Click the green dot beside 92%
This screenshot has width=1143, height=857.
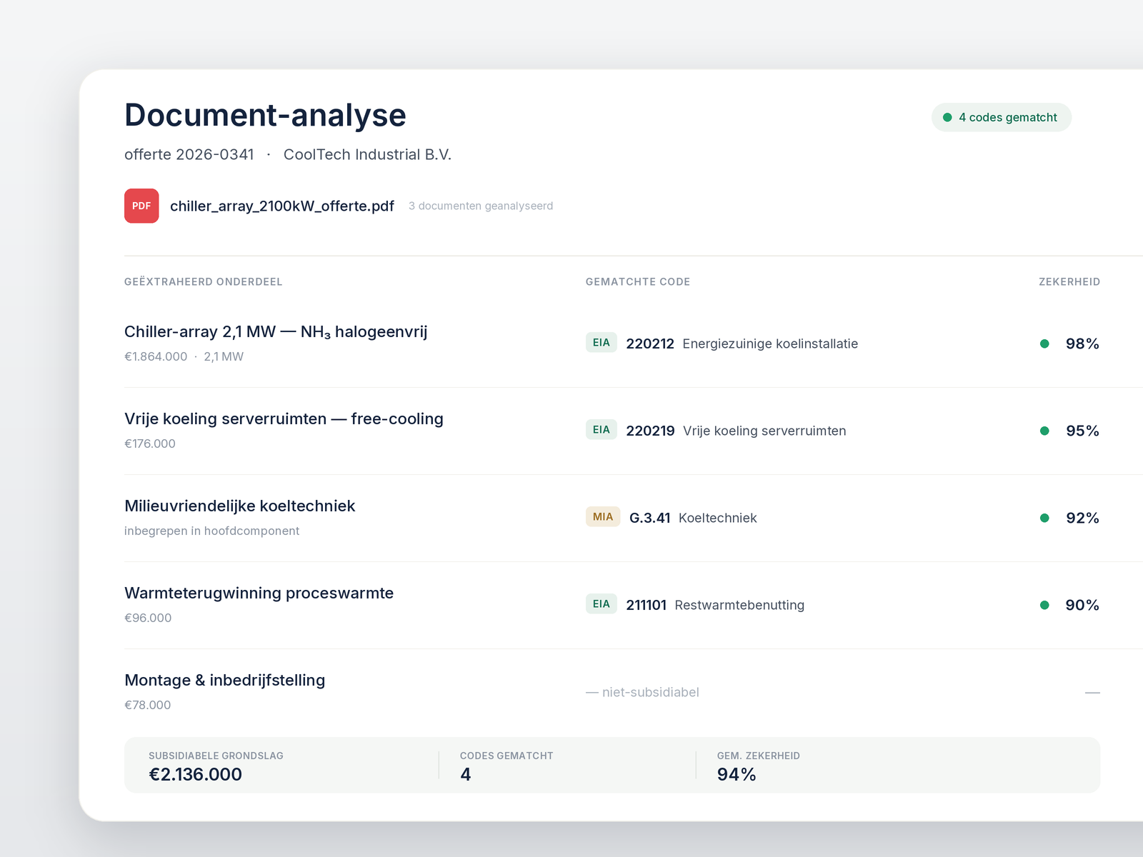[x=1044, y=518]
